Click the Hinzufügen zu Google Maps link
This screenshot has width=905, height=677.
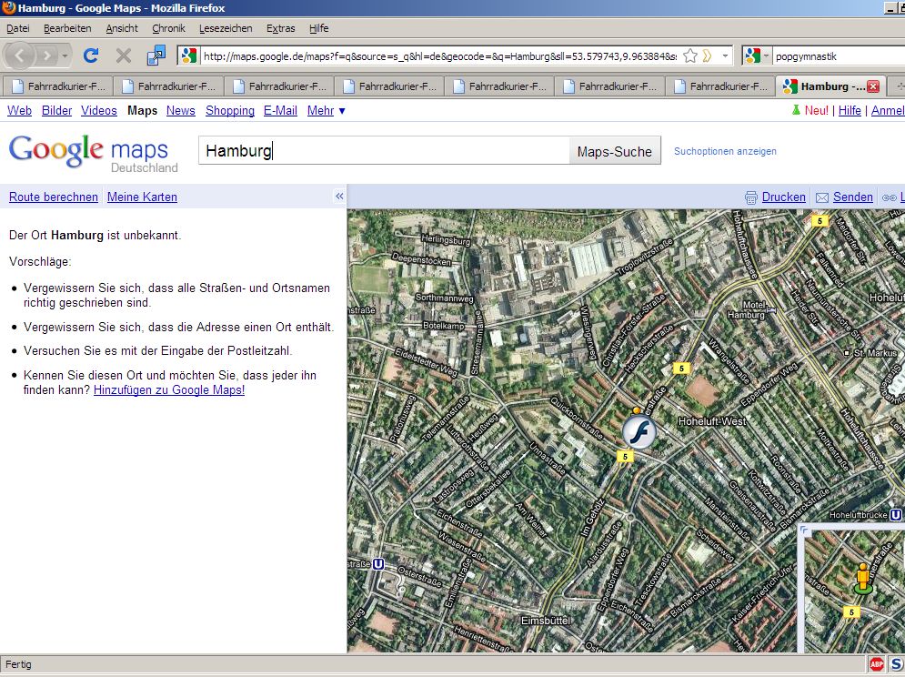(x=169, y=389)
